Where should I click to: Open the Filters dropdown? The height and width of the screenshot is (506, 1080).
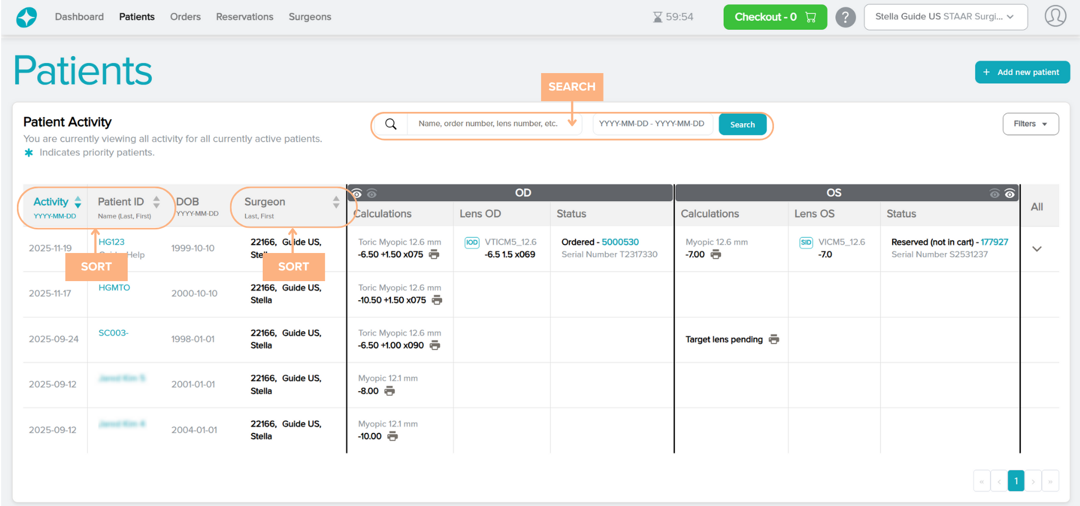[1030, 124]
